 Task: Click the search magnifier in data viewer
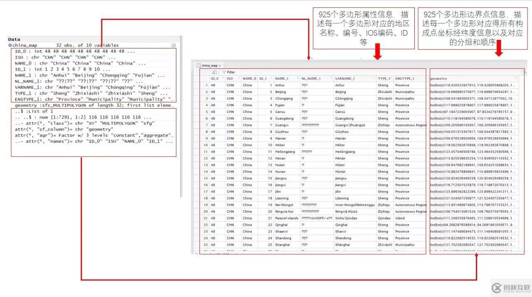click(525, 72)
